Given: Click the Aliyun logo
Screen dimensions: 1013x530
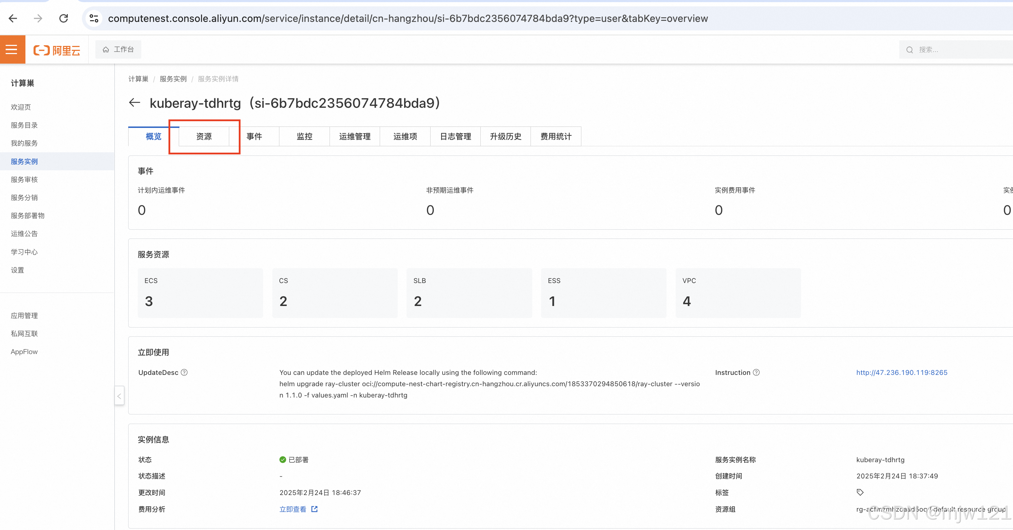Looking at the screenshot, I should 57,50.
